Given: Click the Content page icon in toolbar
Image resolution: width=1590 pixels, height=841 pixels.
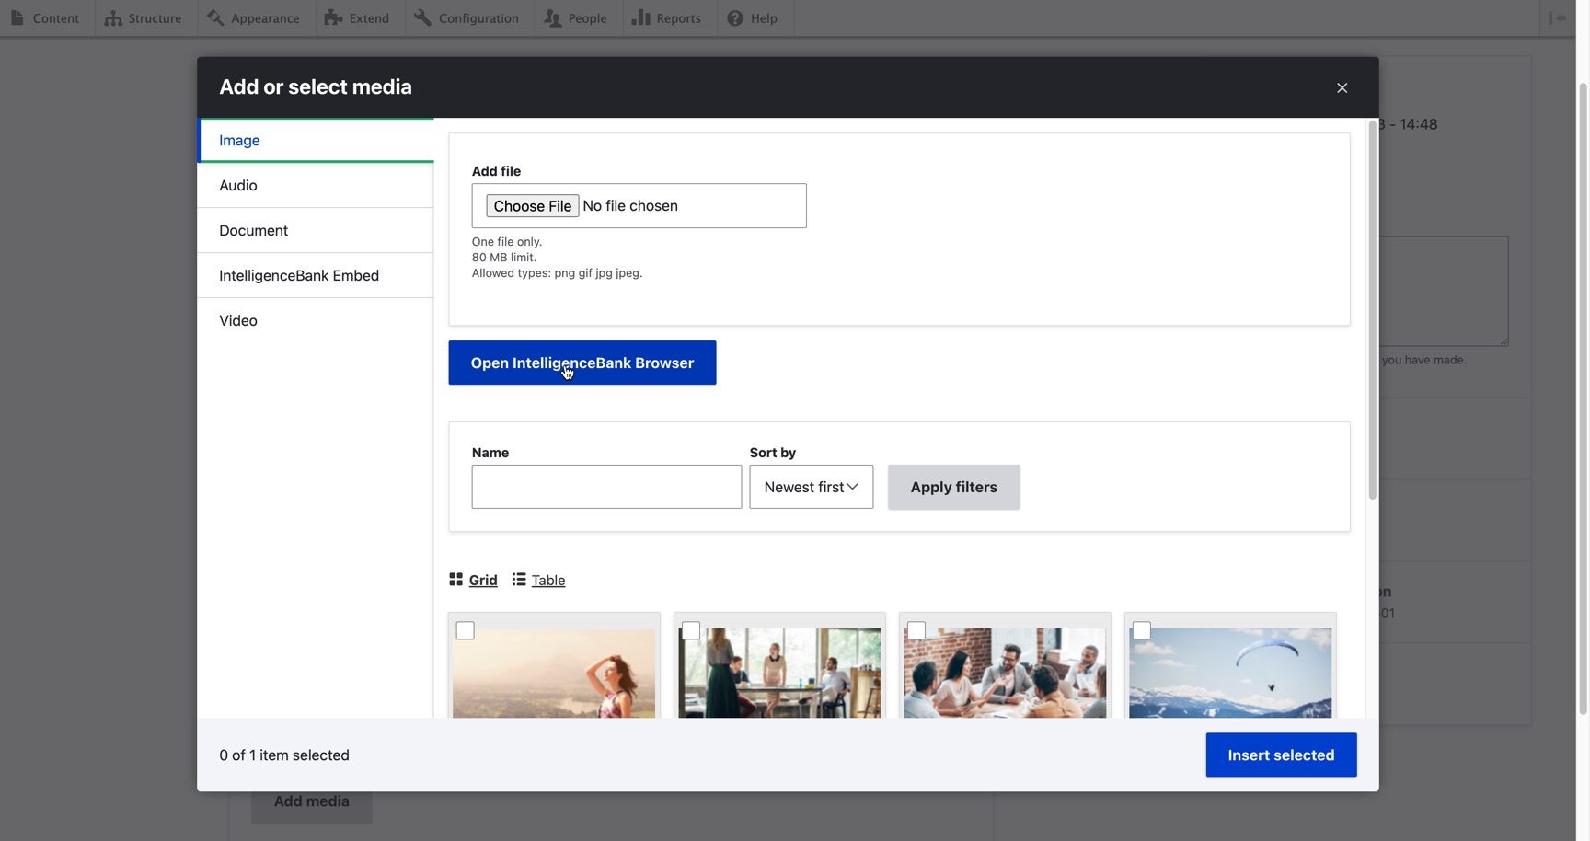Looking at the screenshot, I should click(x=17, y=18).
